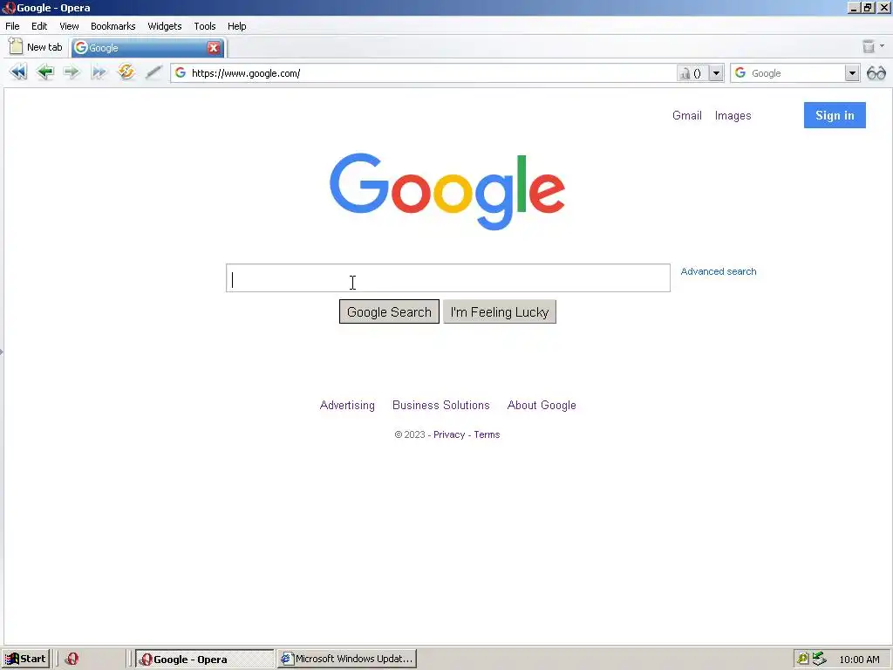Screen dimensions: 893x670
Task: Open the Help menu
Action: click(237, 26)
